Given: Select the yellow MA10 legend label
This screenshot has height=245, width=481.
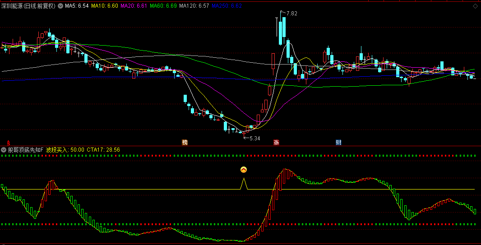Looking at the screenshot, I should [x=105, y=6].
